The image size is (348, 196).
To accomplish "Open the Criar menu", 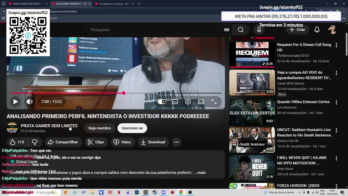I will 297,30.
